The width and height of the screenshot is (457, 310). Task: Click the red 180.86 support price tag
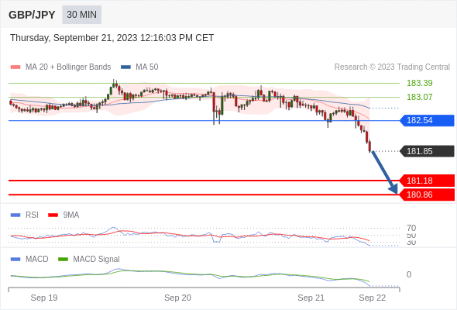(427, 195)
